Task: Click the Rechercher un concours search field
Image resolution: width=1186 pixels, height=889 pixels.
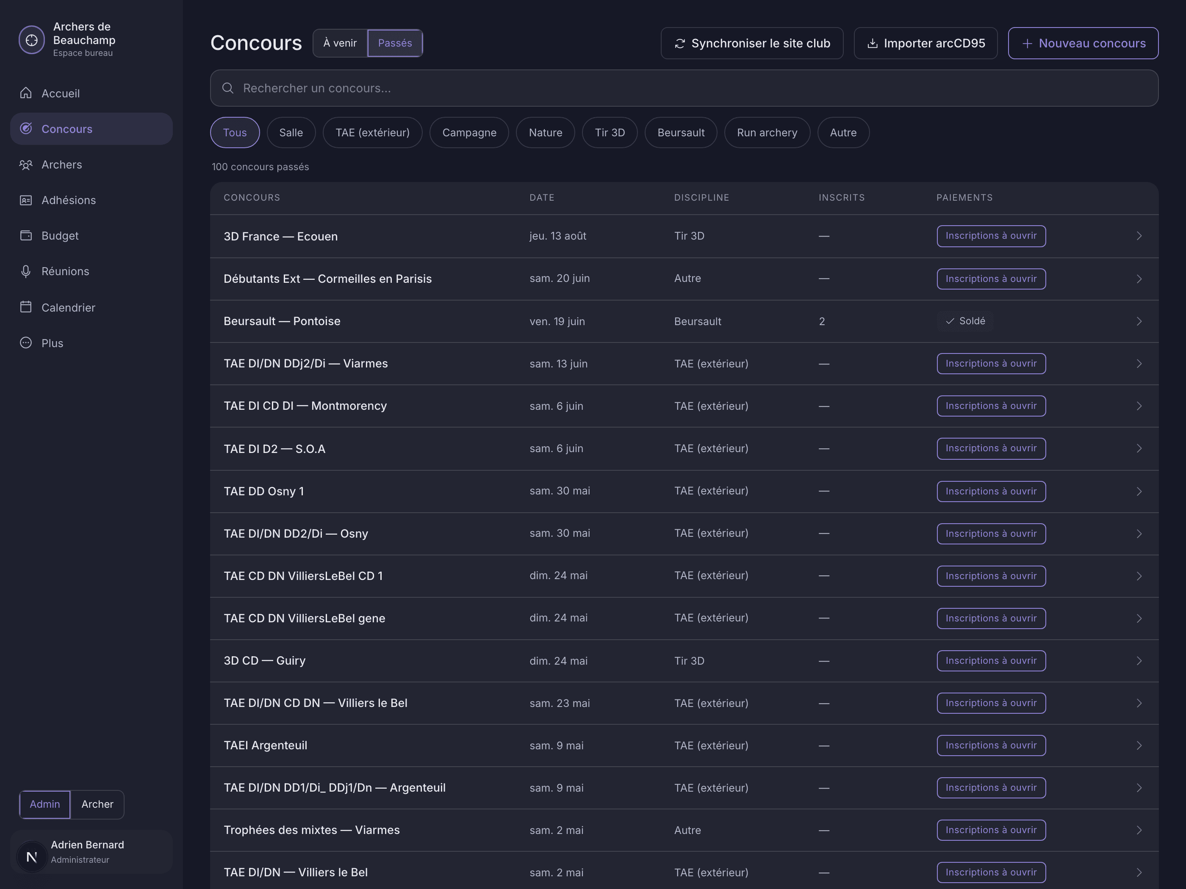Action: click(x=684, y=88)
